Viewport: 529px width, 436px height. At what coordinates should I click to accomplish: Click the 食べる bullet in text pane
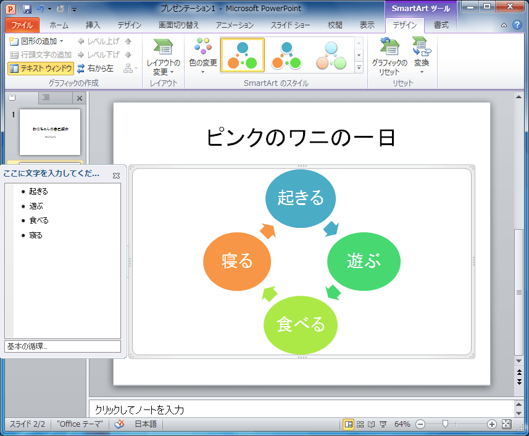(x=39, y=220)
